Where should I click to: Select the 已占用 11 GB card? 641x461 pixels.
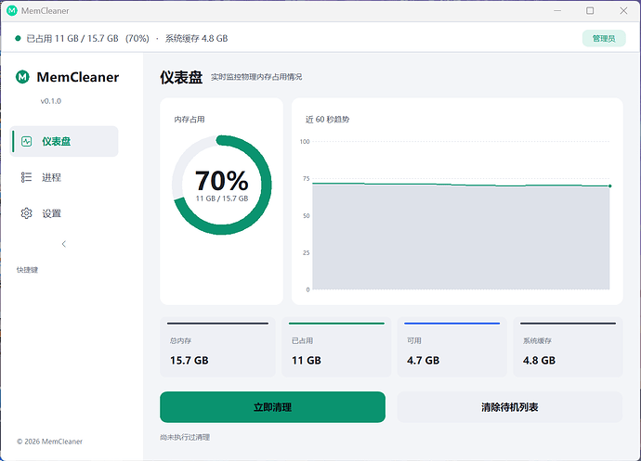tap(336, 347)
